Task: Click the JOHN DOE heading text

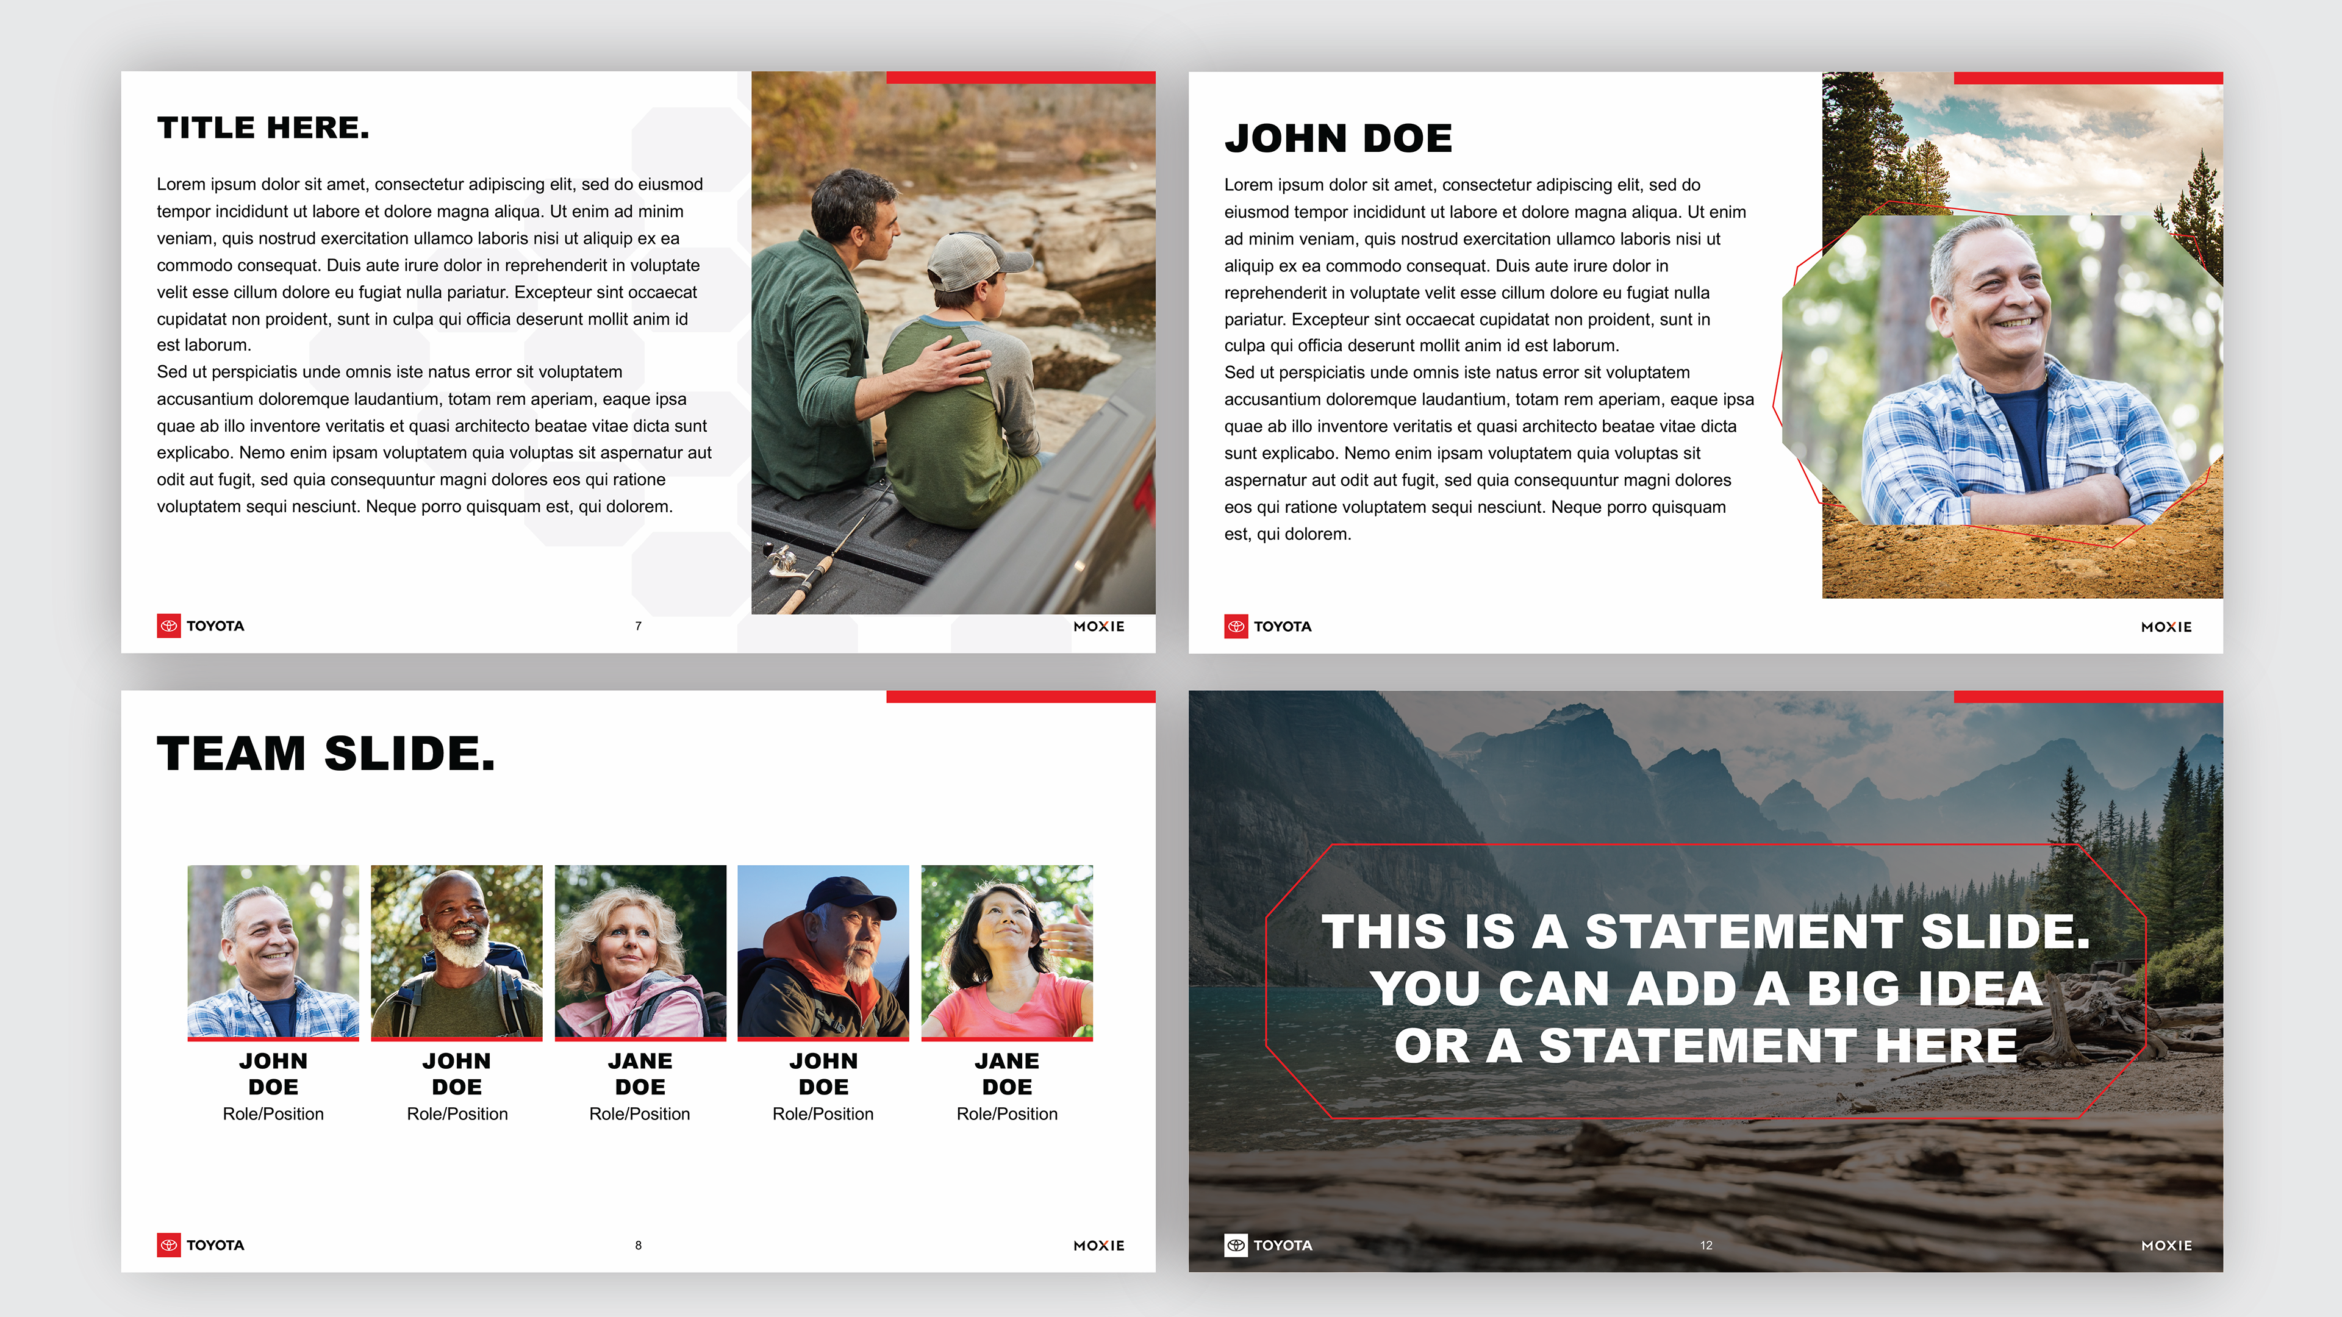Action: click(1338, 138)
